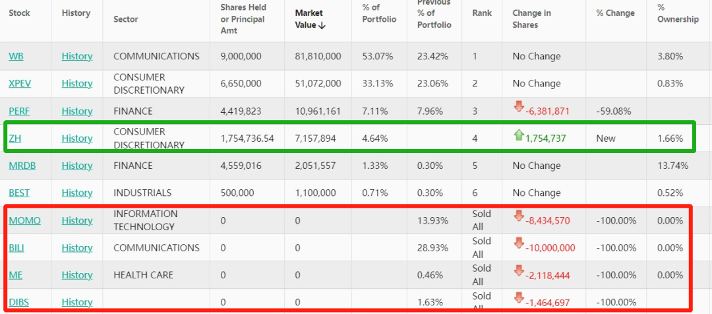
Task: Open the DIBS stock link
Action: (18, 303)
